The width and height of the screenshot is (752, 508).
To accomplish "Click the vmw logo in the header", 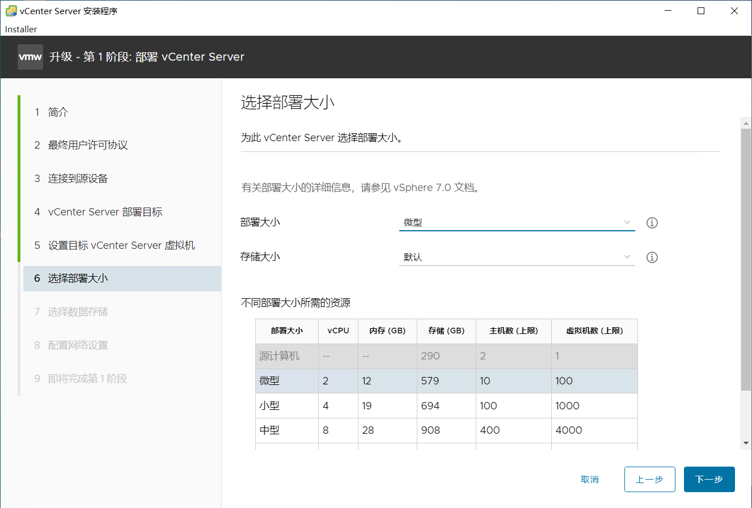I will [30, 57].
